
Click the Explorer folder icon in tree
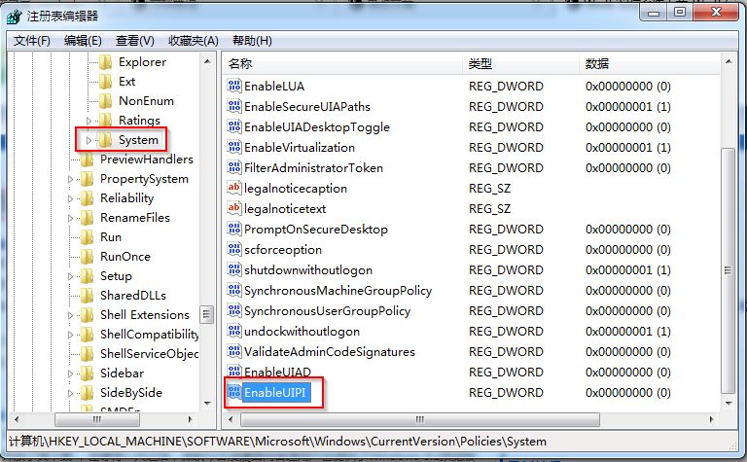coord(106,62)
